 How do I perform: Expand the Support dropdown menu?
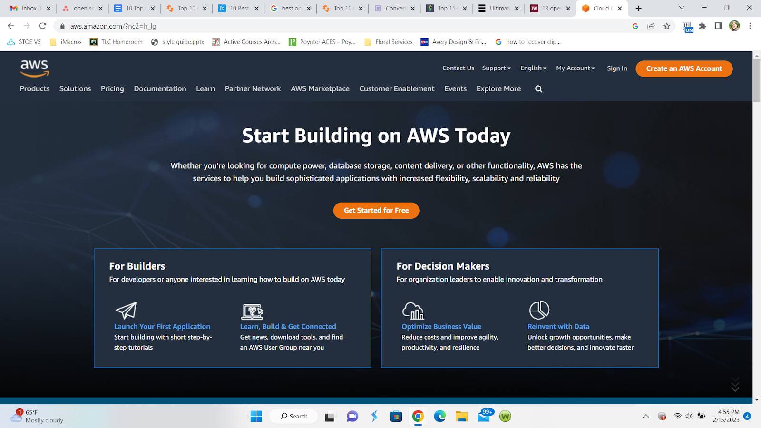click(x=496, y=68)
